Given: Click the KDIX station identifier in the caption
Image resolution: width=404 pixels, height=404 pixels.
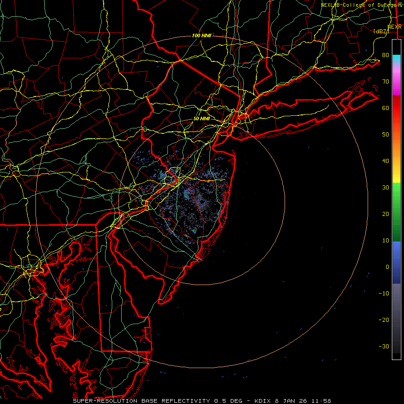Looking at the screenshot, I should coord(263,401).
